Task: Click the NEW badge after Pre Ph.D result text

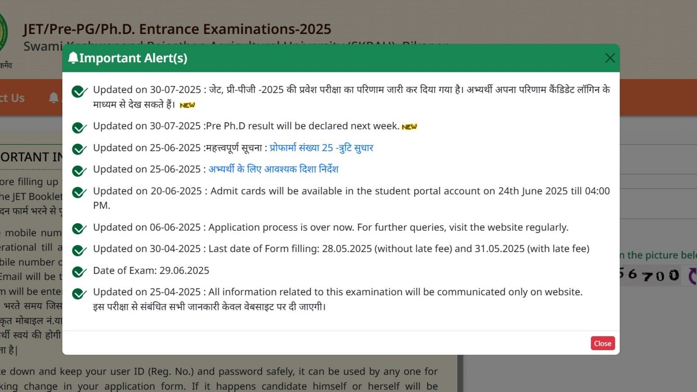Action: (409, 127)
